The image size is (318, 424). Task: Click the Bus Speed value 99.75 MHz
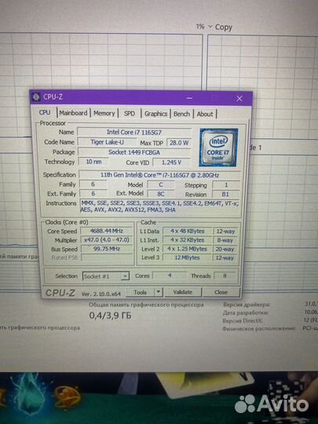tap(107, 249)
